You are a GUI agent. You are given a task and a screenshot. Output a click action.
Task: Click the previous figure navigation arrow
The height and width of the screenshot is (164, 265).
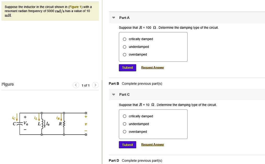click(x=76, y=85)
